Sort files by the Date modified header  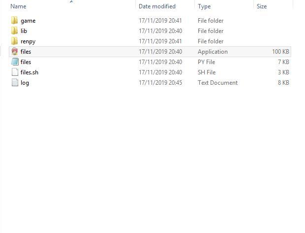(x=157, y=6)
